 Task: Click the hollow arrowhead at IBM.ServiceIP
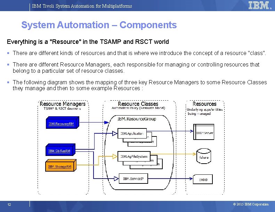[116, 179]
